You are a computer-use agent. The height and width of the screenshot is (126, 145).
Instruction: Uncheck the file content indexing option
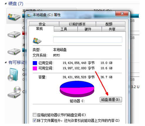click(34, 120)
